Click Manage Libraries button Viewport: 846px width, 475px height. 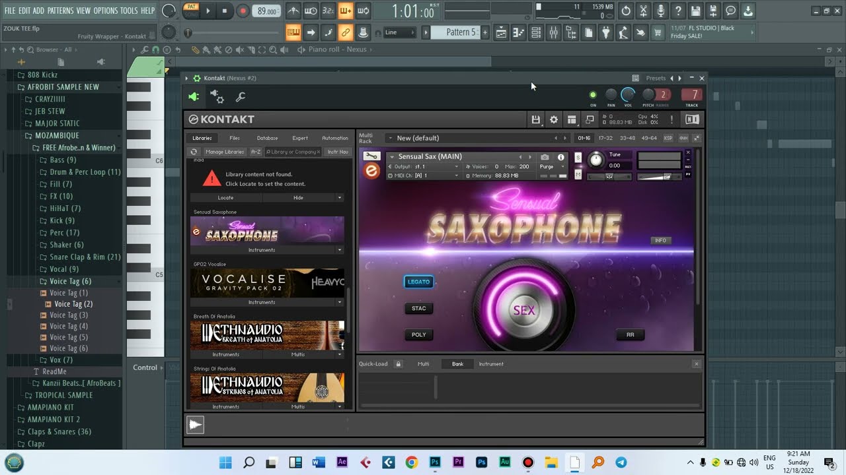coord(224,152)
